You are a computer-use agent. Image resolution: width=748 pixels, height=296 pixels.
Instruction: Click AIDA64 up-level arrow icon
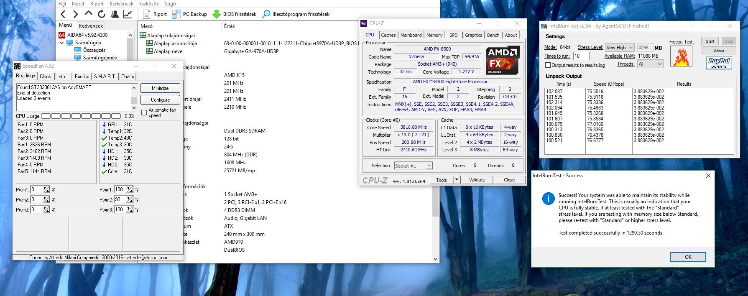(89, 13)
